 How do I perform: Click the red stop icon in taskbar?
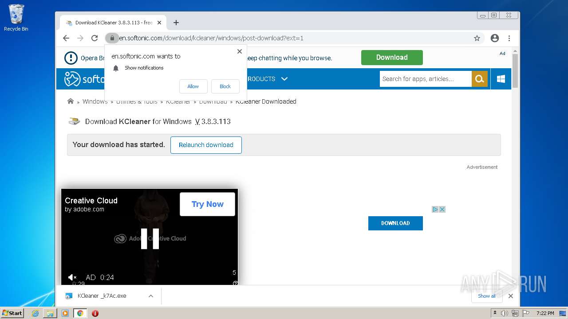click(x=95, y=313)
